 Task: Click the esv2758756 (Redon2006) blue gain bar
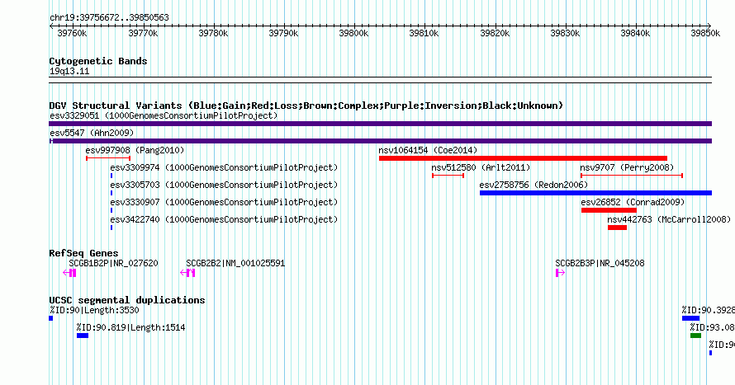pyautogui.click(x=595, y=193)
